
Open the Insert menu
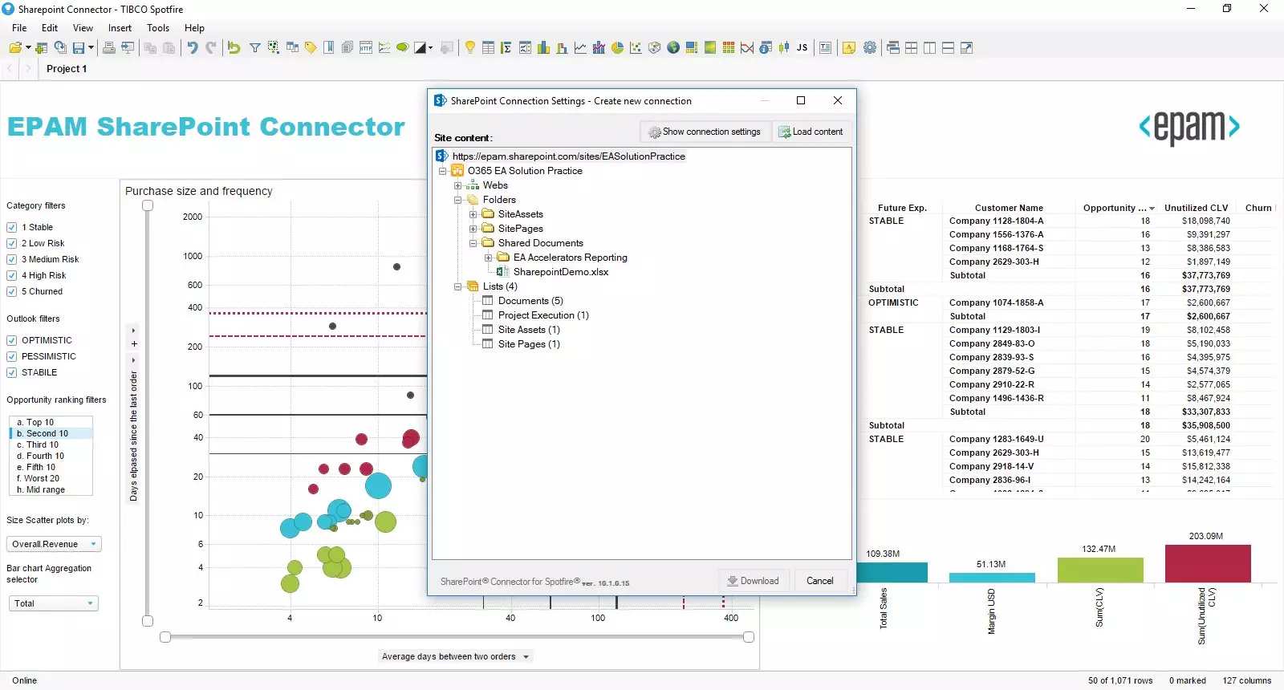point(120,28)
